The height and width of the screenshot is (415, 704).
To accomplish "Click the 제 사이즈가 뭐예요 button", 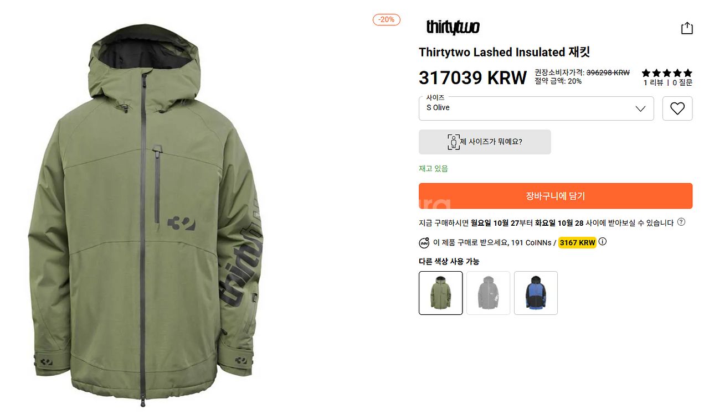I will coord(485,142).
